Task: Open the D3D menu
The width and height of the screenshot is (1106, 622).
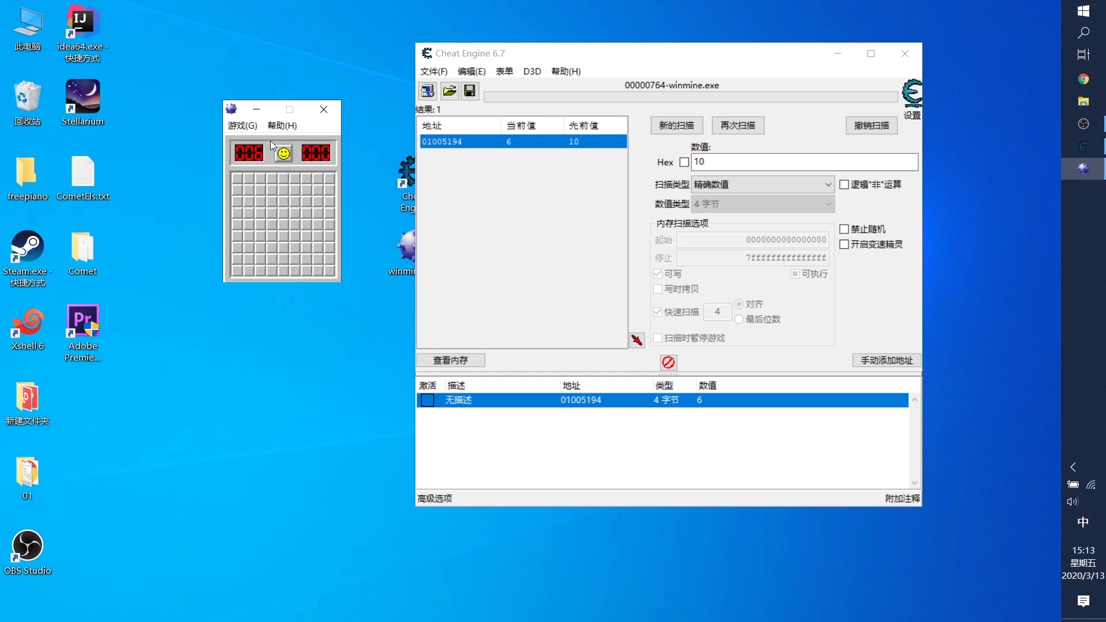Action: 532,71
